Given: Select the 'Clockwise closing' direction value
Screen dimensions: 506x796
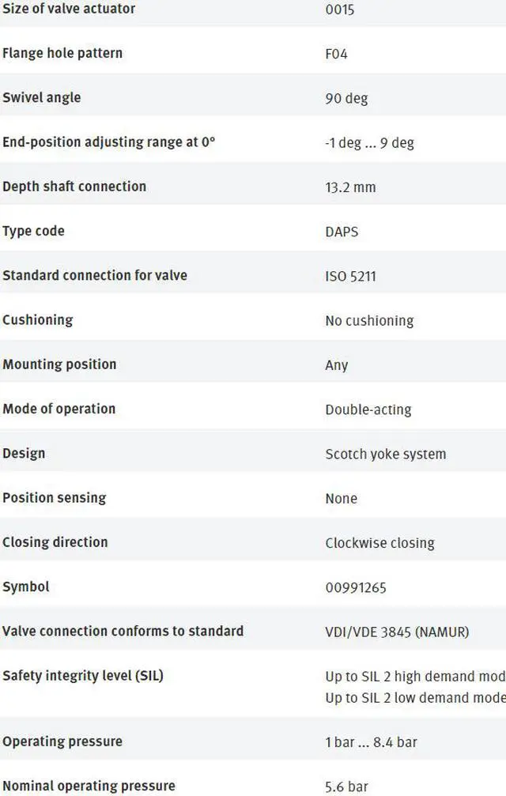Looking at the screenshot, I should 379,543.
